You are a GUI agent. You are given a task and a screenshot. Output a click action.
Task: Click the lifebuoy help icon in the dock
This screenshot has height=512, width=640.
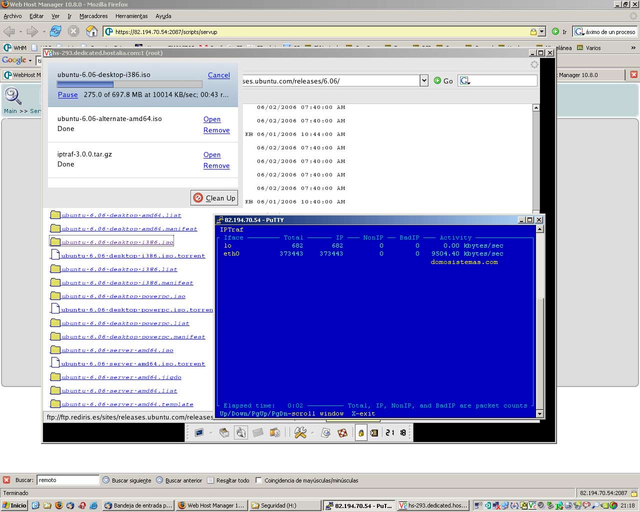(x=342, y=432)
